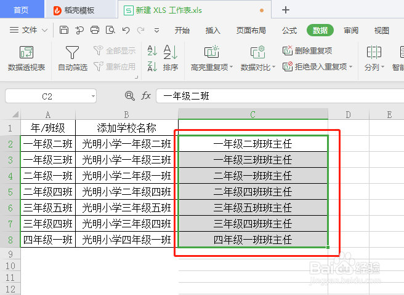The width and height of the screenshot is (404, 295).
Task: Expand the 分列 dropdown arrow
Action: tap(382, 67)
